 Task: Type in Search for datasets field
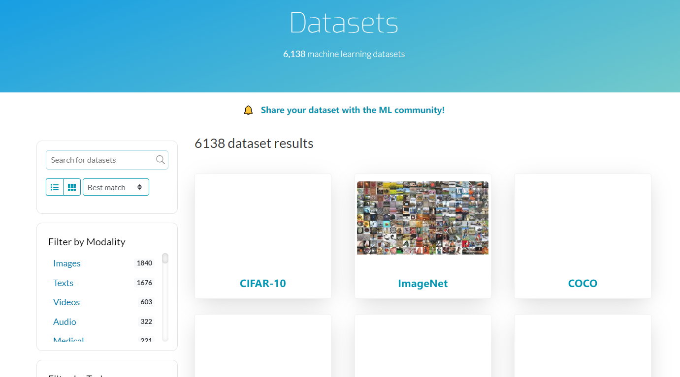pos(101,160)
